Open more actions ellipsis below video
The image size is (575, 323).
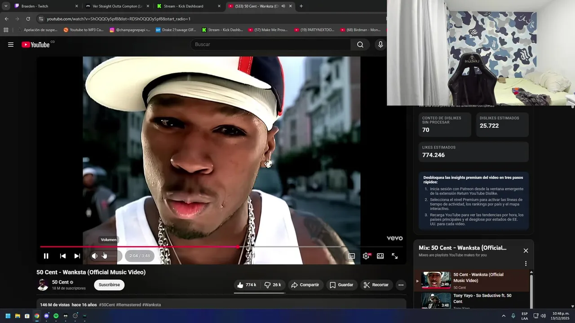[x=401, y=285]
